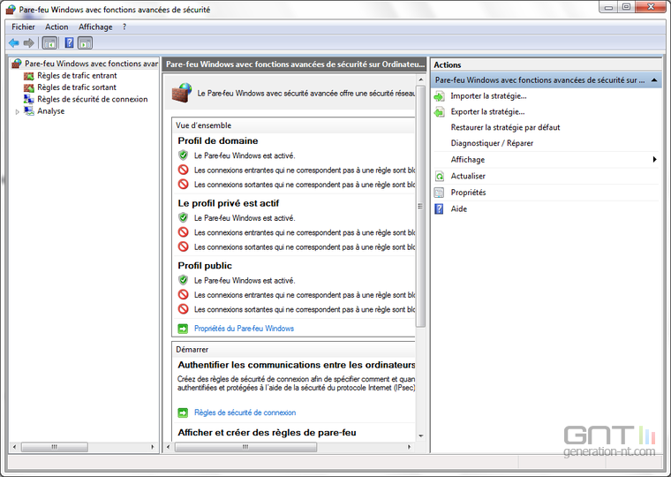Select the Analyse tree node
Viewport: 671px width, 477px height.
50,111
